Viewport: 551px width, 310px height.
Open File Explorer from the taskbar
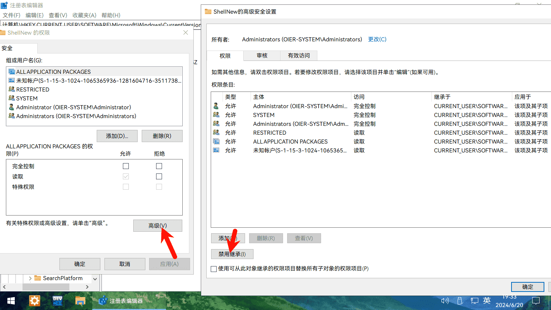click(80, 301)
